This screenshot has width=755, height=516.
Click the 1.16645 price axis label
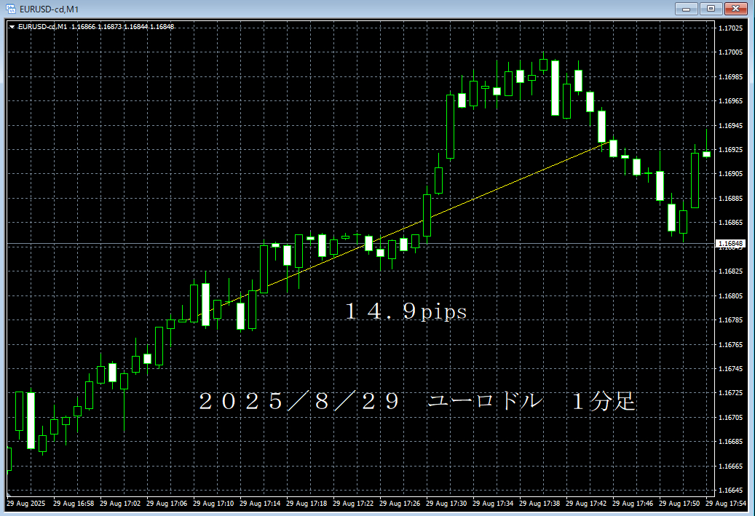point(730,491)
